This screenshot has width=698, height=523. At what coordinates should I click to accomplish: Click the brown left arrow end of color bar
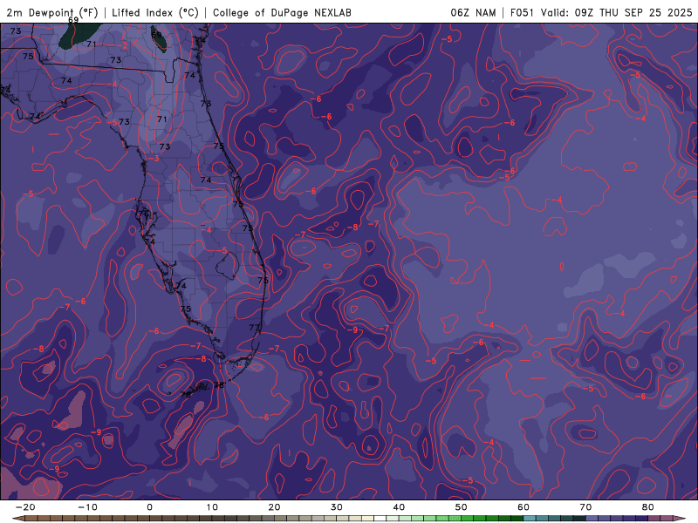pyautogui.click(x=17, y=519)
